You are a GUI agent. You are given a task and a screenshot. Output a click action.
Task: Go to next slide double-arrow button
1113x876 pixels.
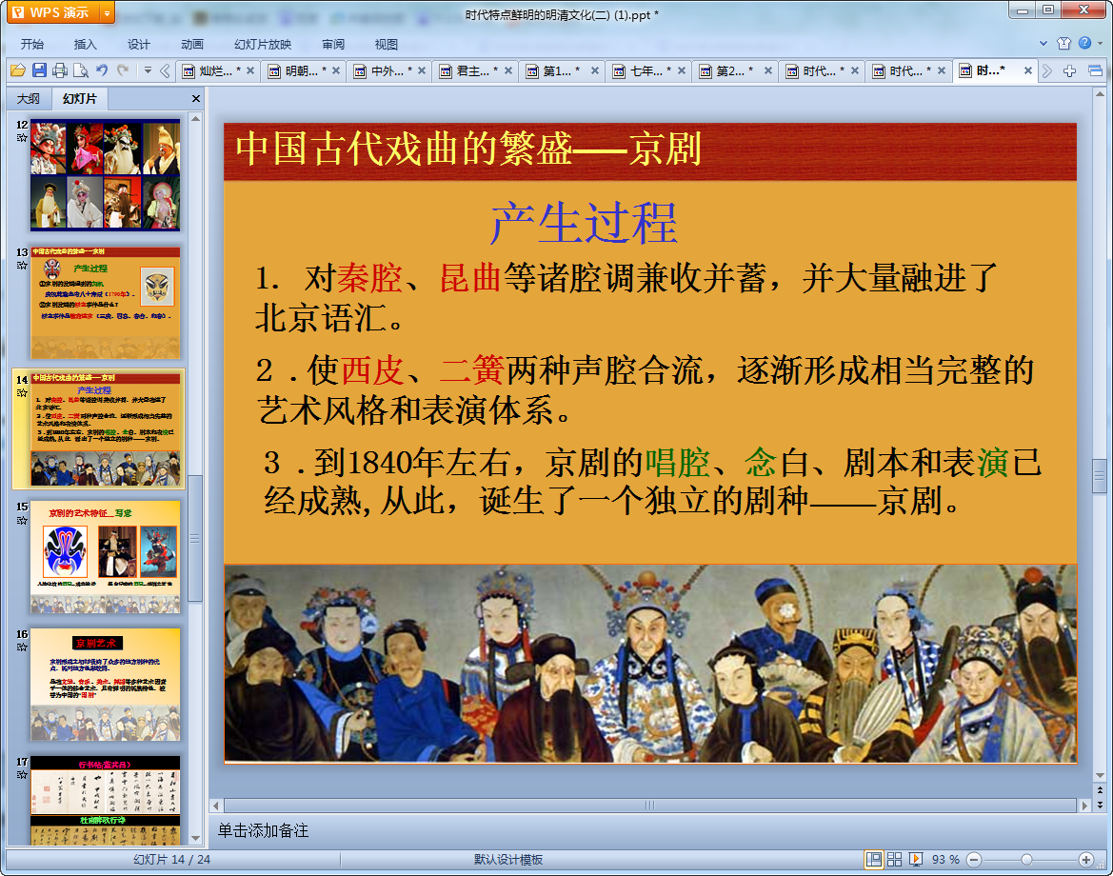1100,805
